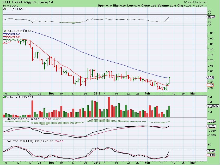Click the MA(200) 1.09 legend text
Image resolution: width=220 pixels, height=165 pixels.
14,40
